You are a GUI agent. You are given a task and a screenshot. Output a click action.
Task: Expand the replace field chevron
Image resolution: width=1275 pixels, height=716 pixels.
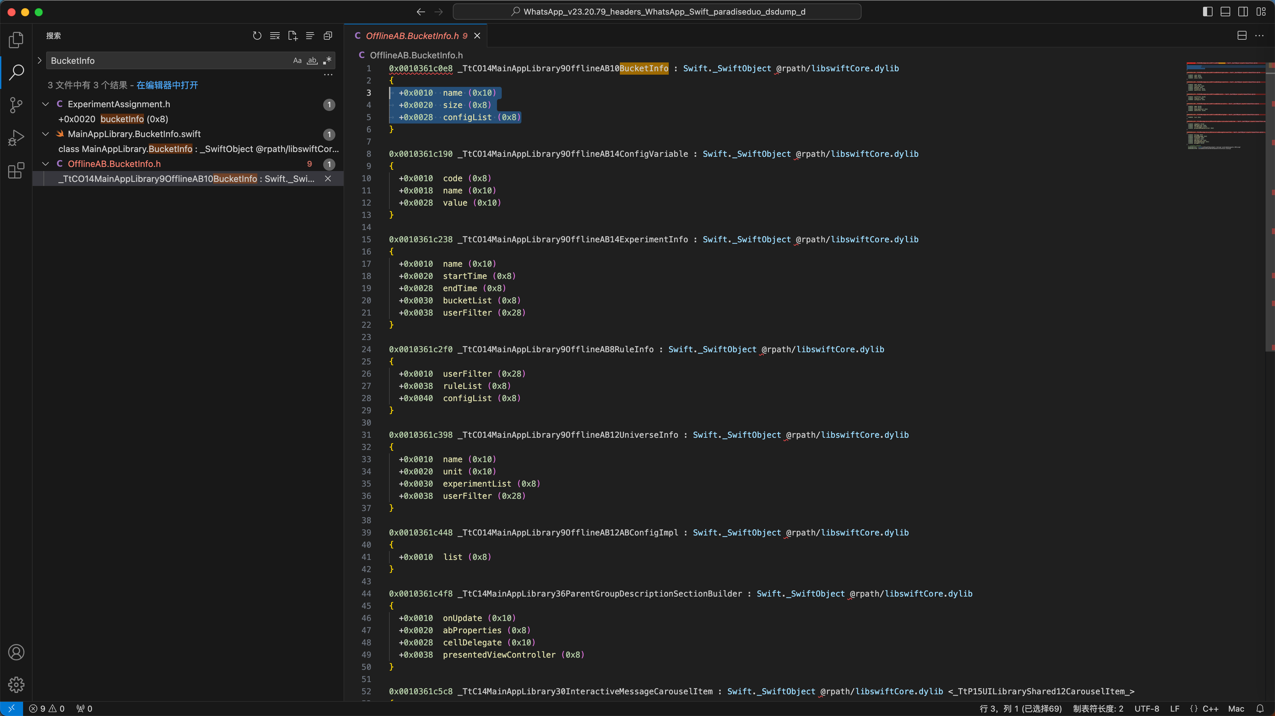[40, 60]
